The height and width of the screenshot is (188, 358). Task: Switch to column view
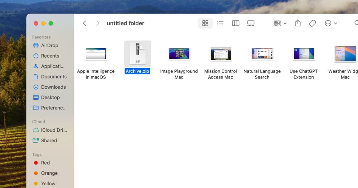[x=236, y=23]
